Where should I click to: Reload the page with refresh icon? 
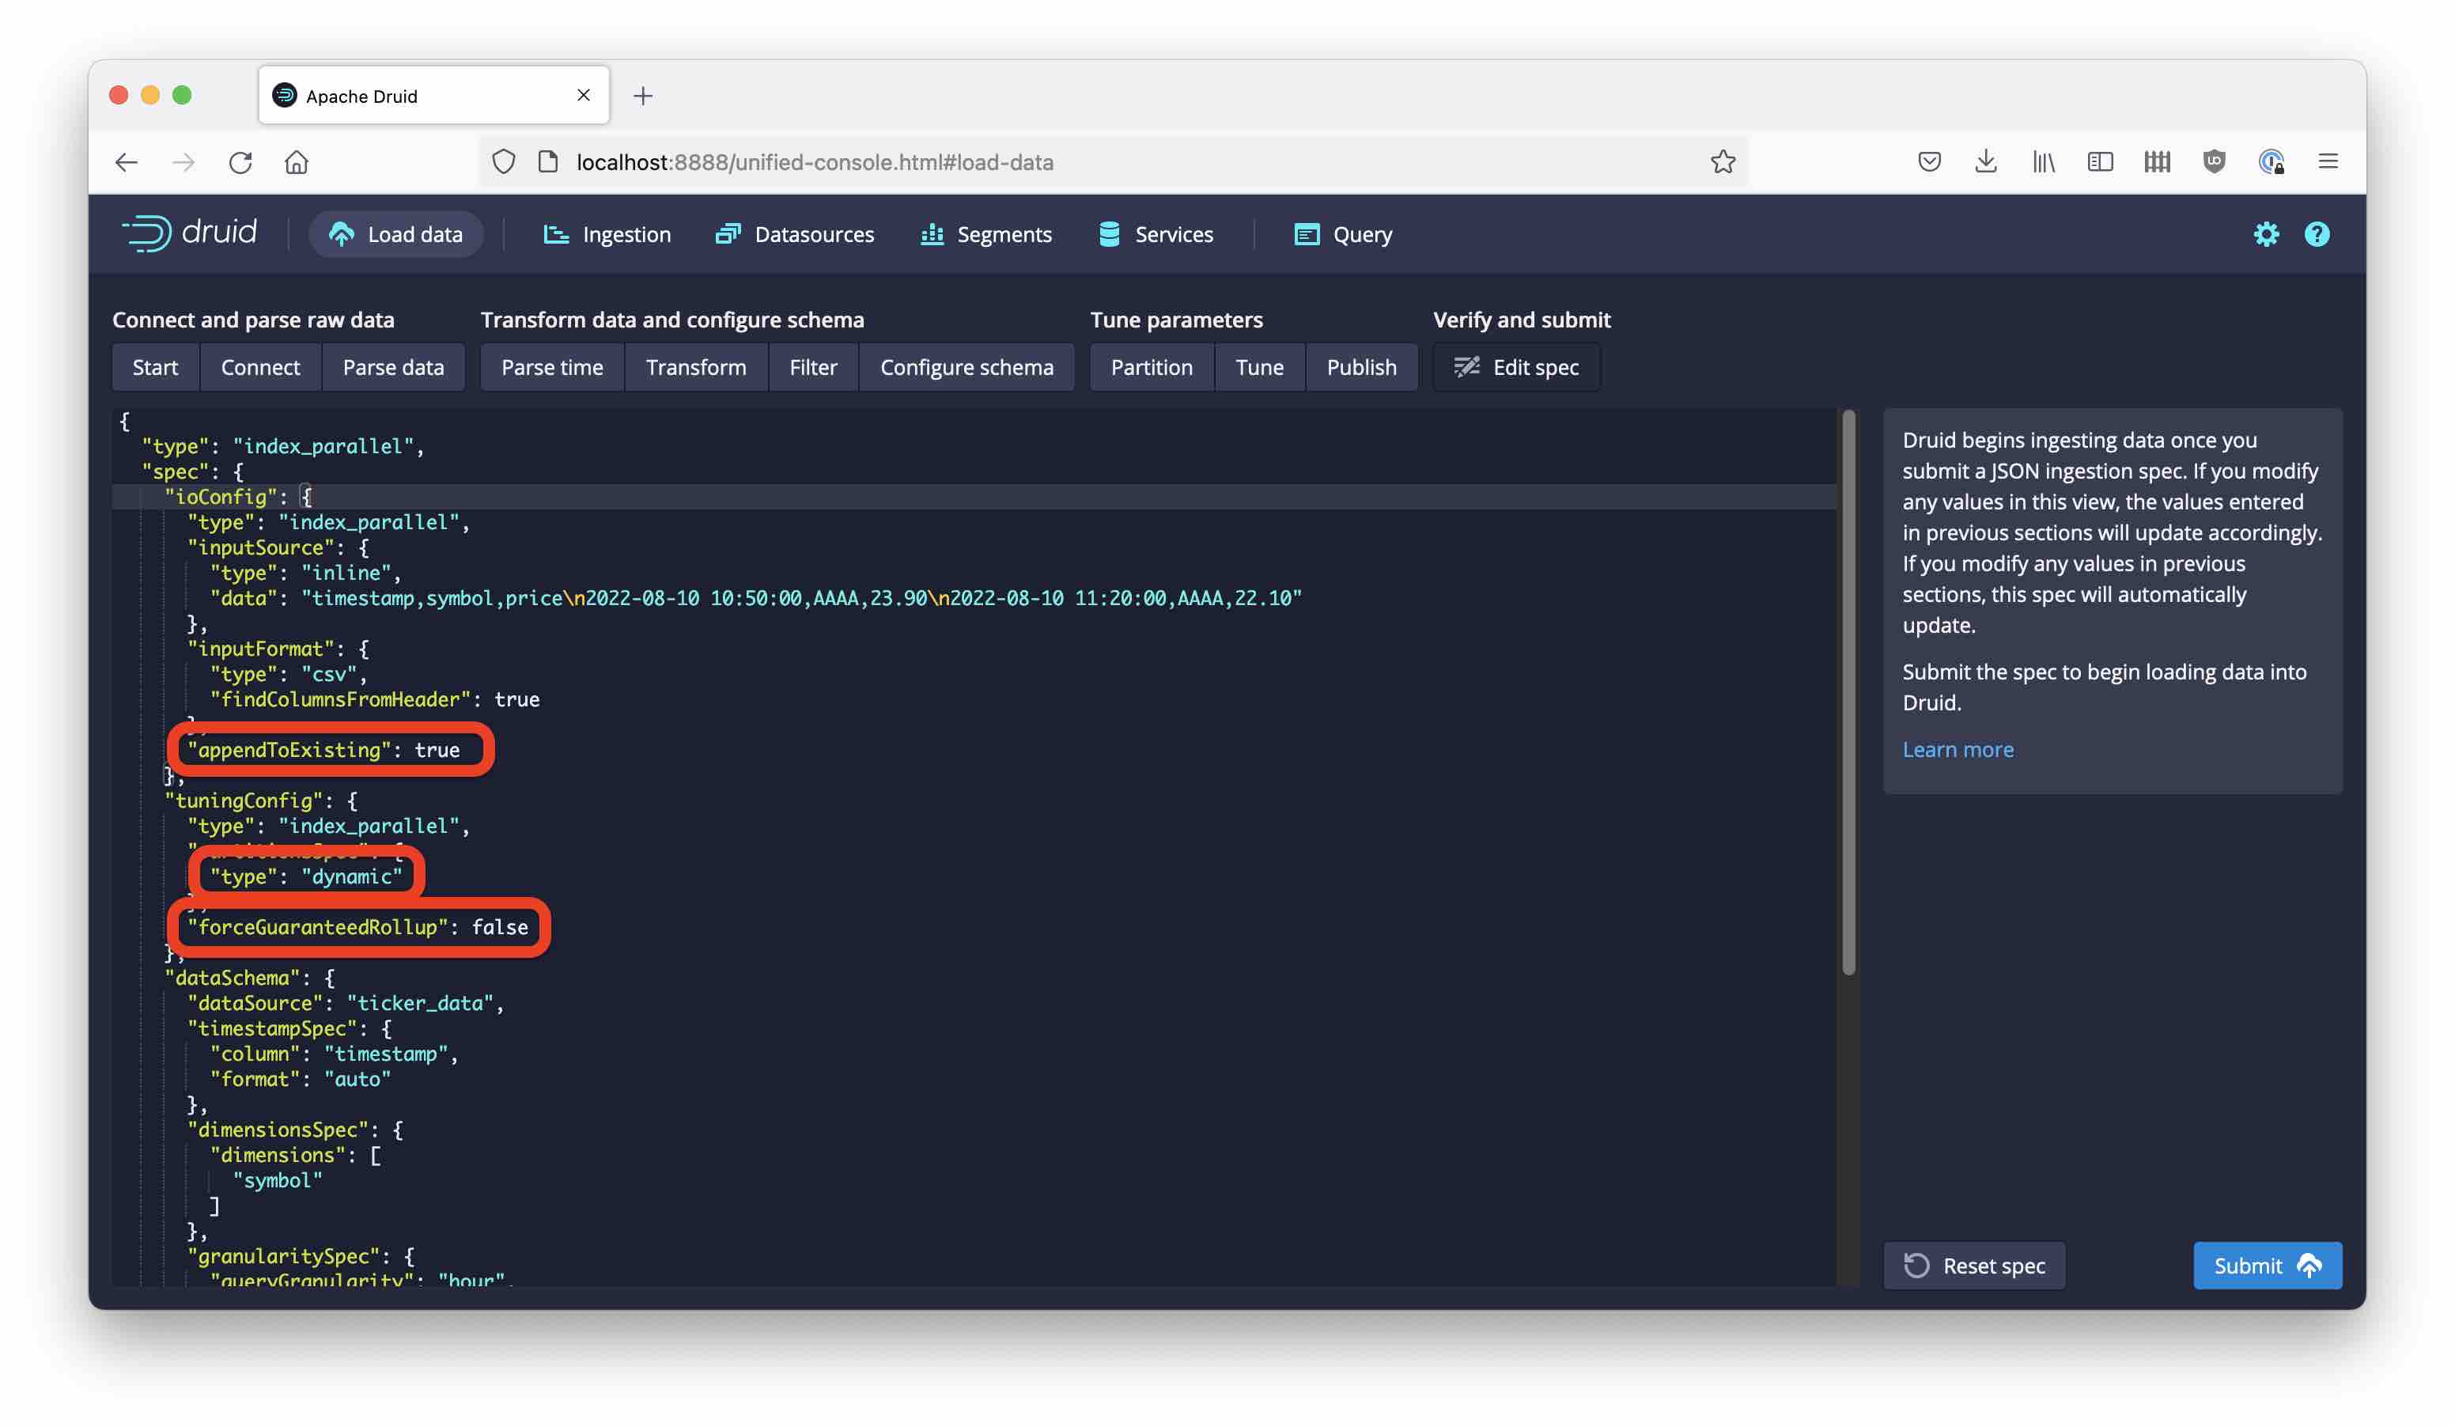(240, 161)
